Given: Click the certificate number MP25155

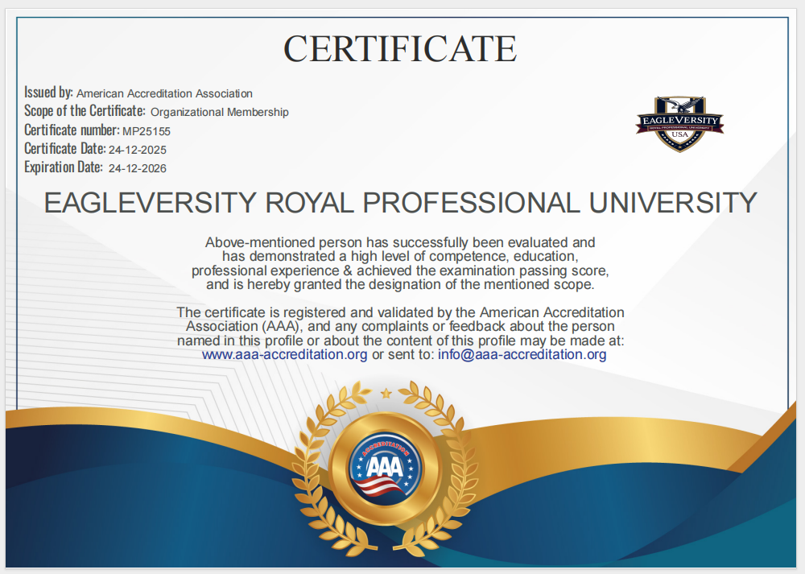Looking at the screenshot, I should click(147, 130).
